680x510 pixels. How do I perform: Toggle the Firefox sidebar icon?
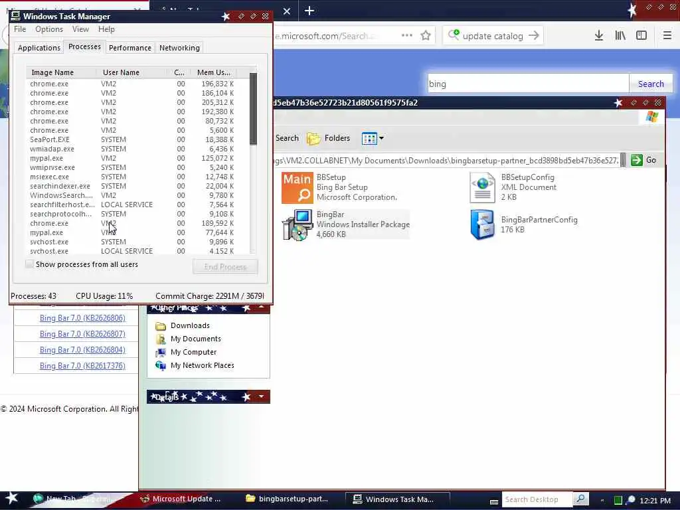click(641, 36)
